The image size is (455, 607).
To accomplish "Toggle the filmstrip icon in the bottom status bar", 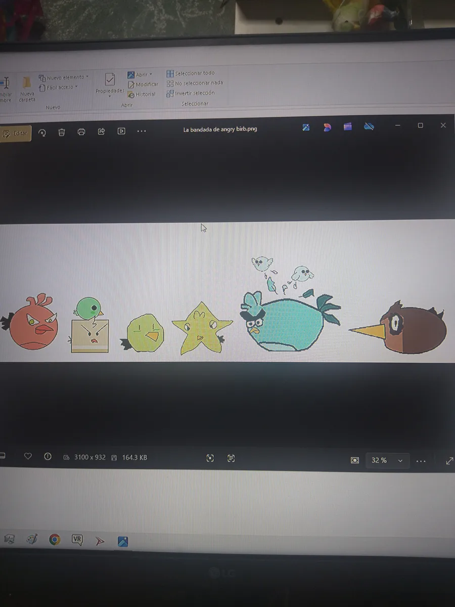I will [x=3, y=456].
